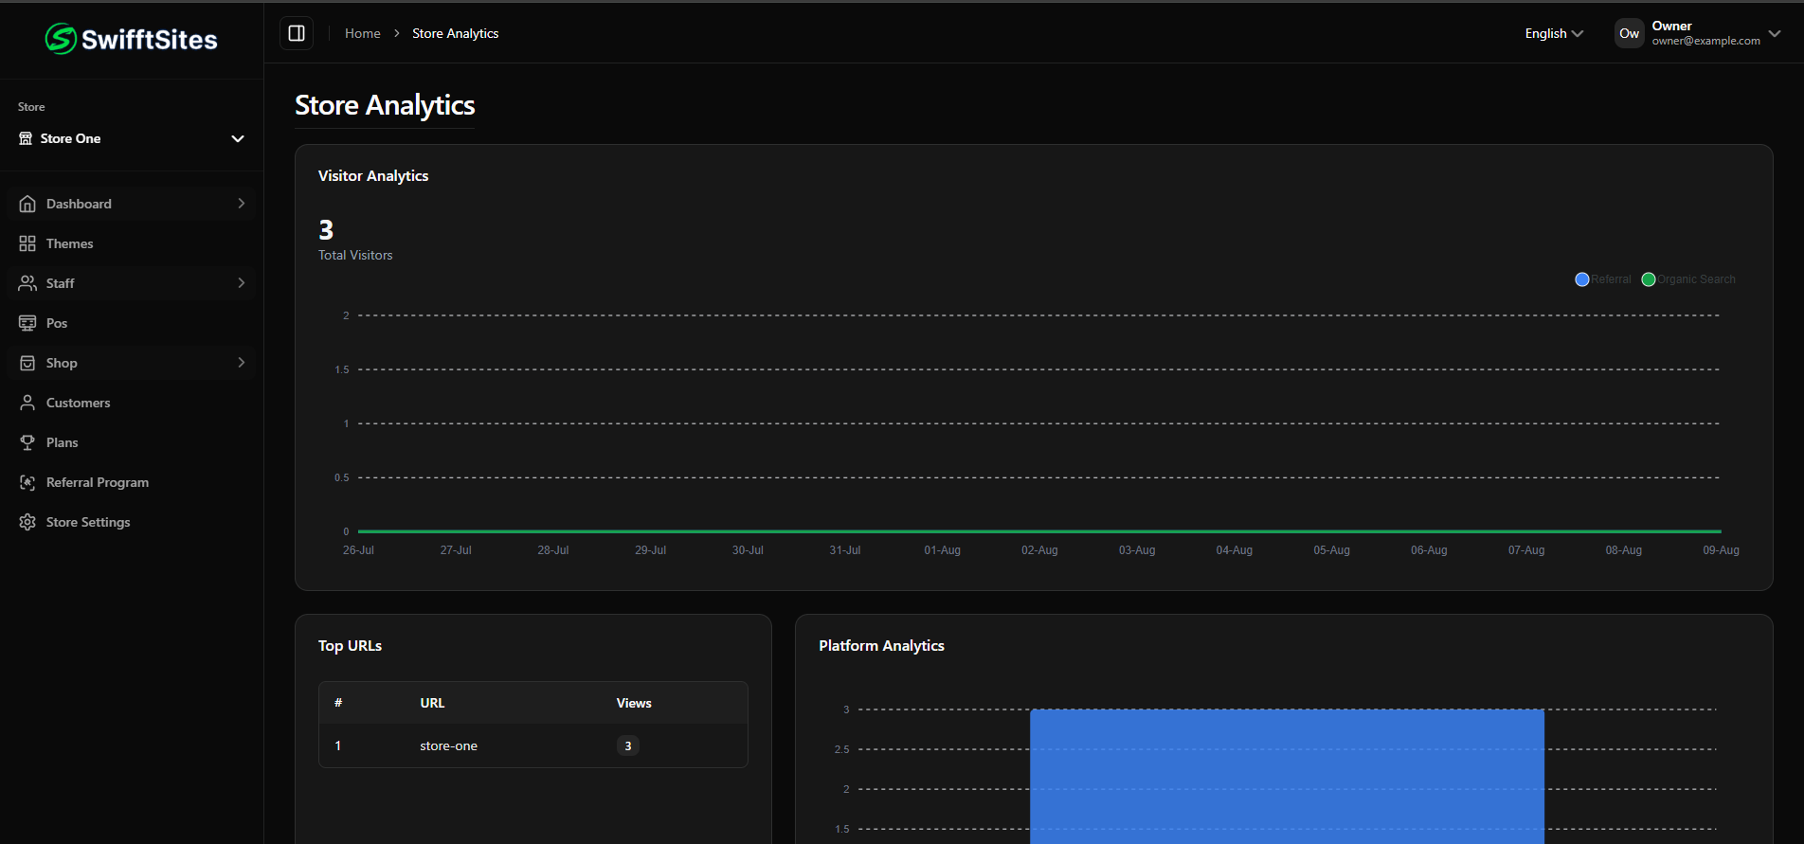Click the Referral Program icon
The image size is (1804, 844).
pos(27,482)
